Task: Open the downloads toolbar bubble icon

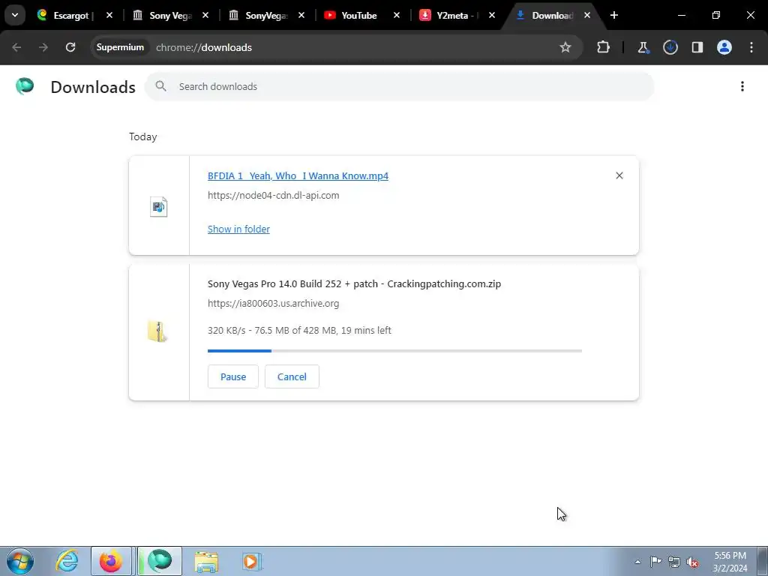Action: pos(670,47)
